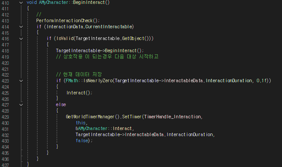Click IsValid on line 416
Viewport: 282px width, 167px height.
[x=65, y=39]
